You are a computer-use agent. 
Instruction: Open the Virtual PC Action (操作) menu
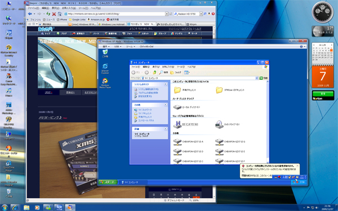coord(106,46)
